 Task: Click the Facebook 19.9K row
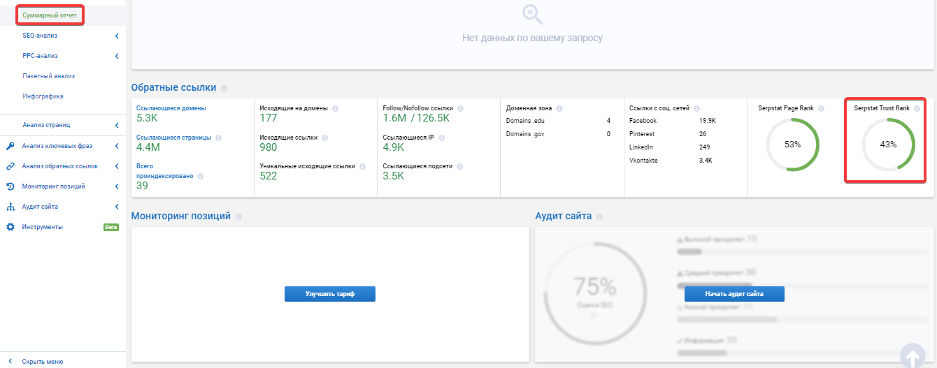(x=673, y=121)
